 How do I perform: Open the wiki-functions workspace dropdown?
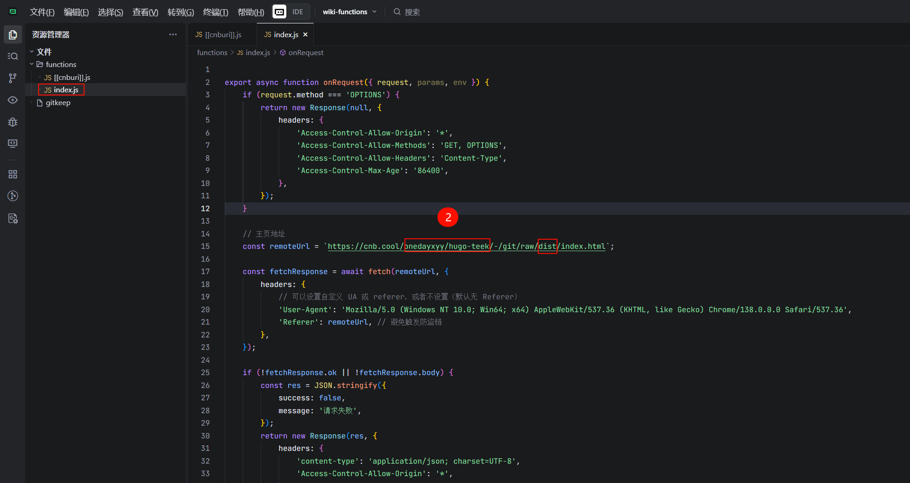tap(349, 12)
